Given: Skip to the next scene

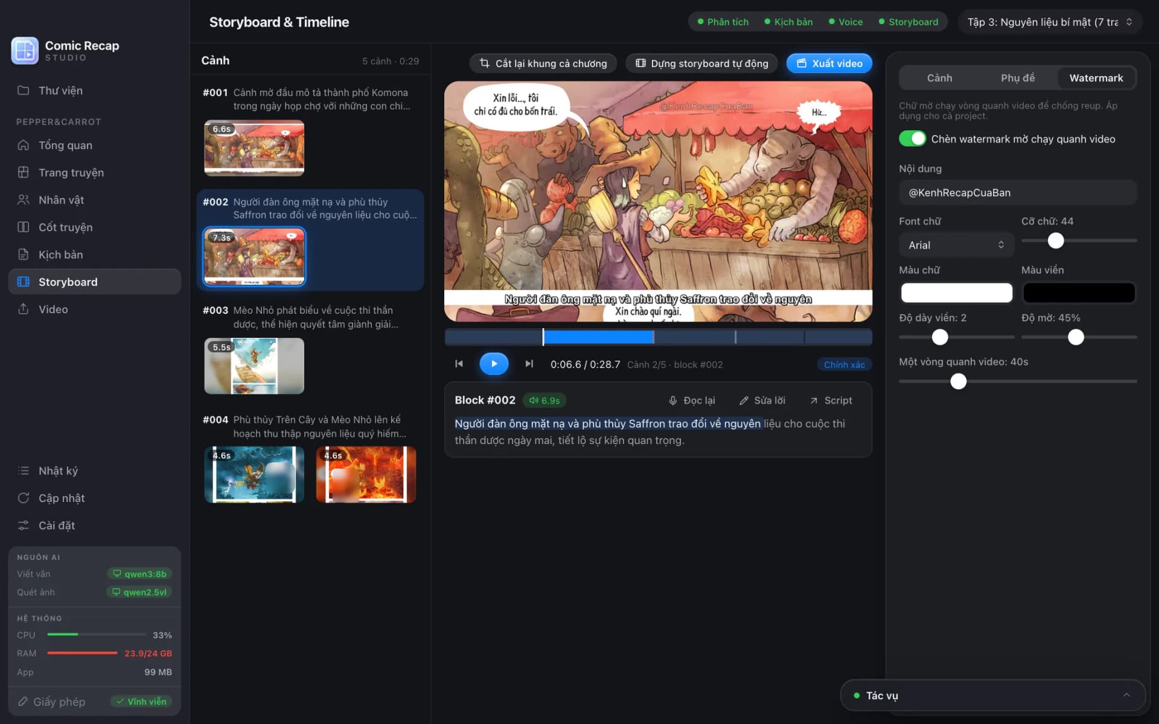Looking at the screenshot, I should [529, 364].
